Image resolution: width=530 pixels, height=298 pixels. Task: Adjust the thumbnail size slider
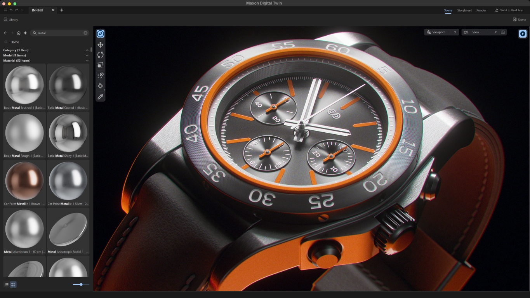click(x=80, y=284)
